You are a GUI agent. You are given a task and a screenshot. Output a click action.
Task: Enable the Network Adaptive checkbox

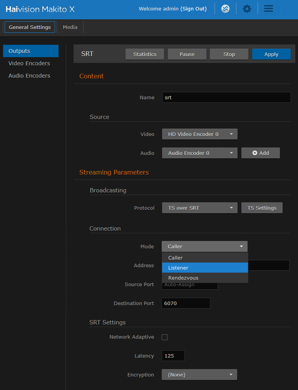165,337
